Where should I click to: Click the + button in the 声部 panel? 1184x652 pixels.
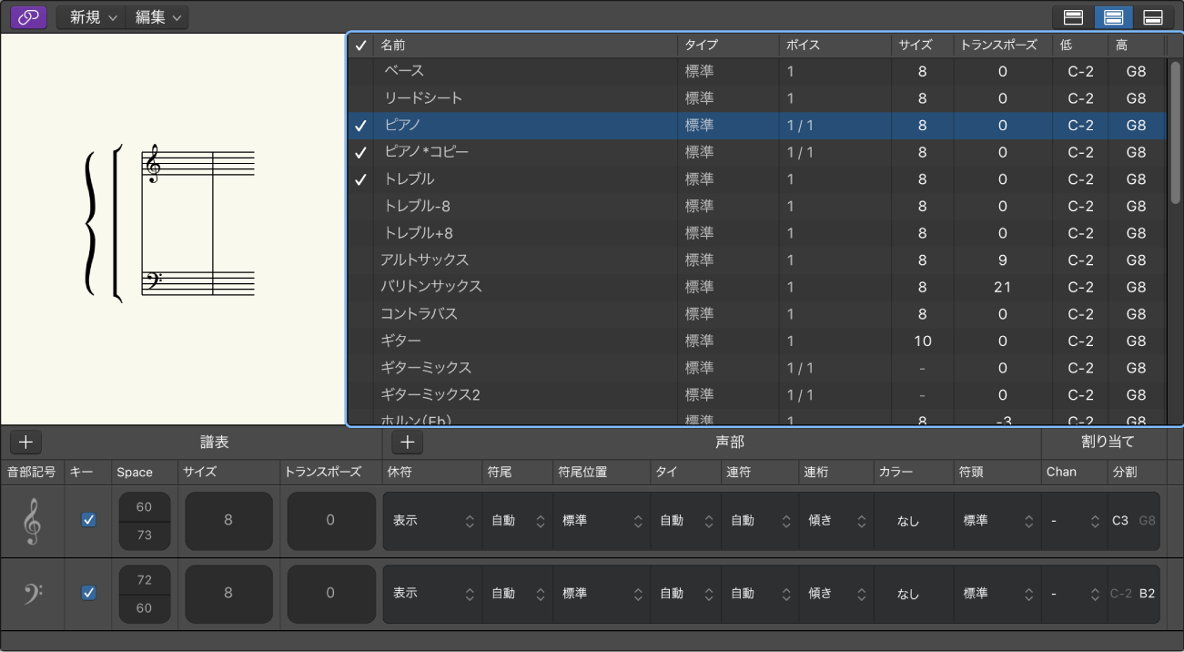tap(407, 442)
